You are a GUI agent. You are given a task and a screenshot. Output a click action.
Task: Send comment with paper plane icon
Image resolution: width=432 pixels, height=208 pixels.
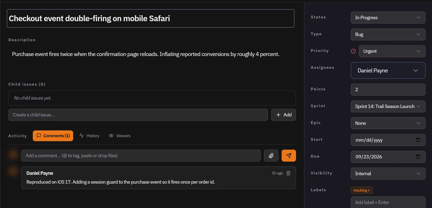[x=289, y=155]
